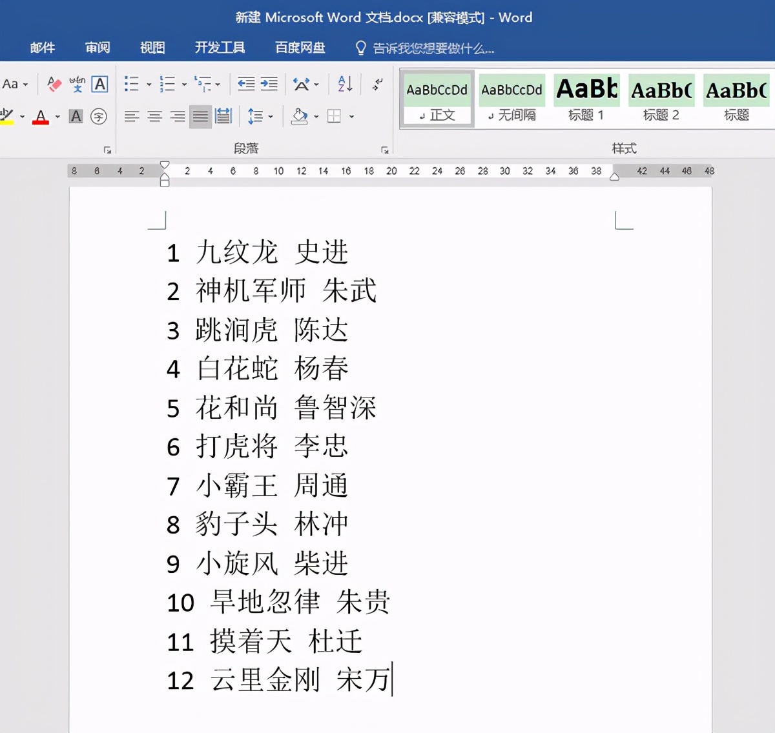Toggle distributed text alignment
775x733 pixels.
222,117
